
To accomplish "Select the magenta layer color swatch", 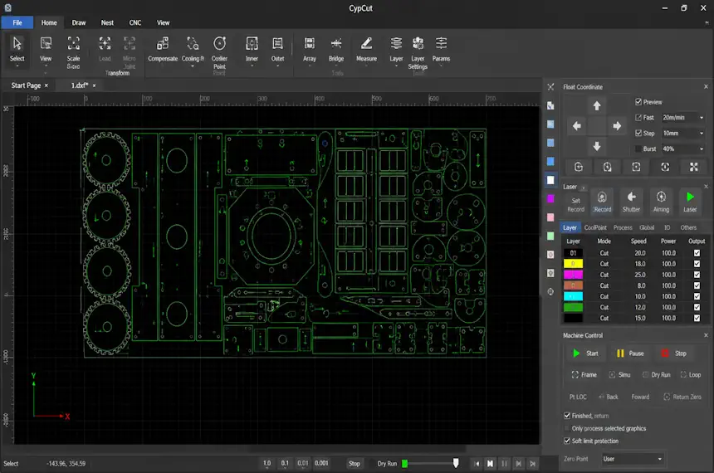I will point(573,275).
